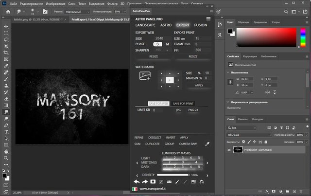Select M phase option
Screen dimensions: 311x196
pyautogui.click(x=167, y=44)
